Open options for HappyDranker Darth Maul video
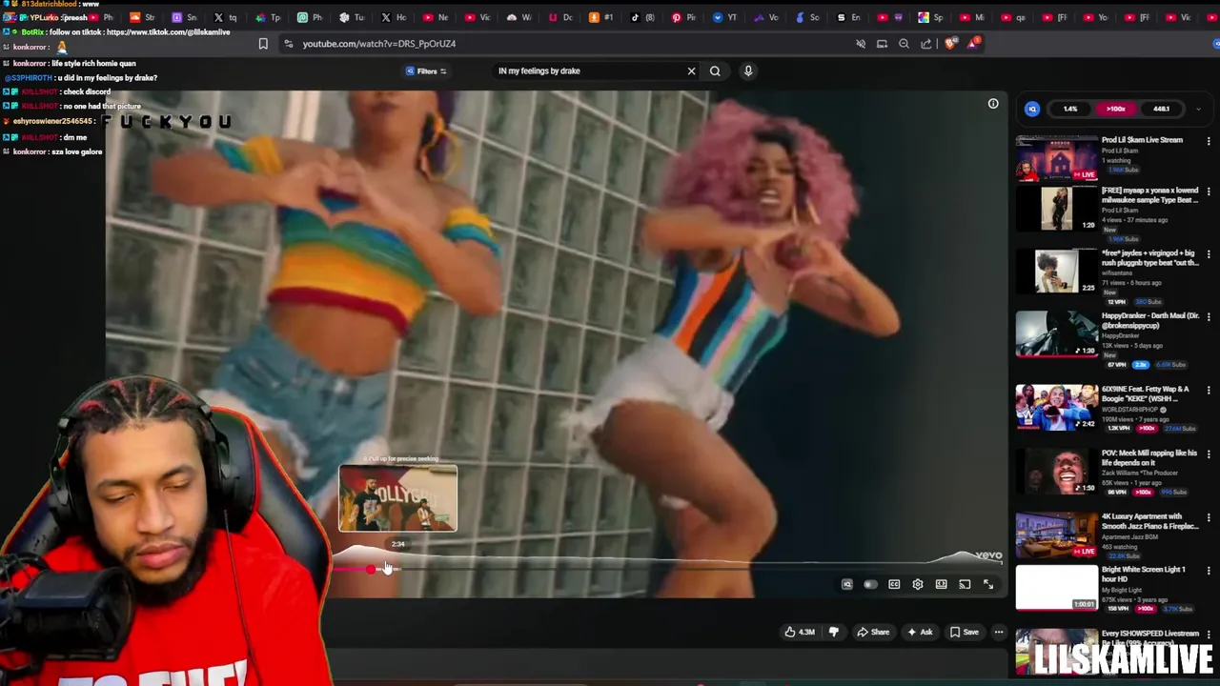The height and width of the screenshot is (686, 1220). click(1209, 316)
